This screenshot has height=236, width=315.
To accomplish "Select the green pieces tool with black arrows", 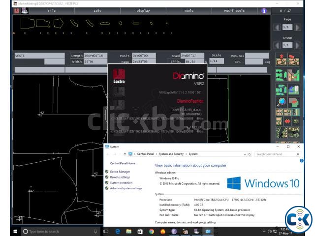I will (x=281, y=75).
